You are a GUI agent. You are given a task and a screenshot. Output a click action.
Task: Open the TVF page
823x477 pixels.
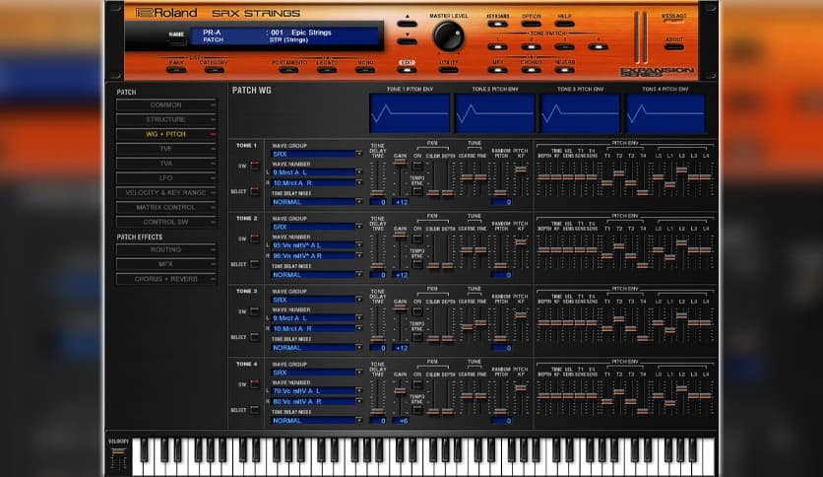(165, 149)
